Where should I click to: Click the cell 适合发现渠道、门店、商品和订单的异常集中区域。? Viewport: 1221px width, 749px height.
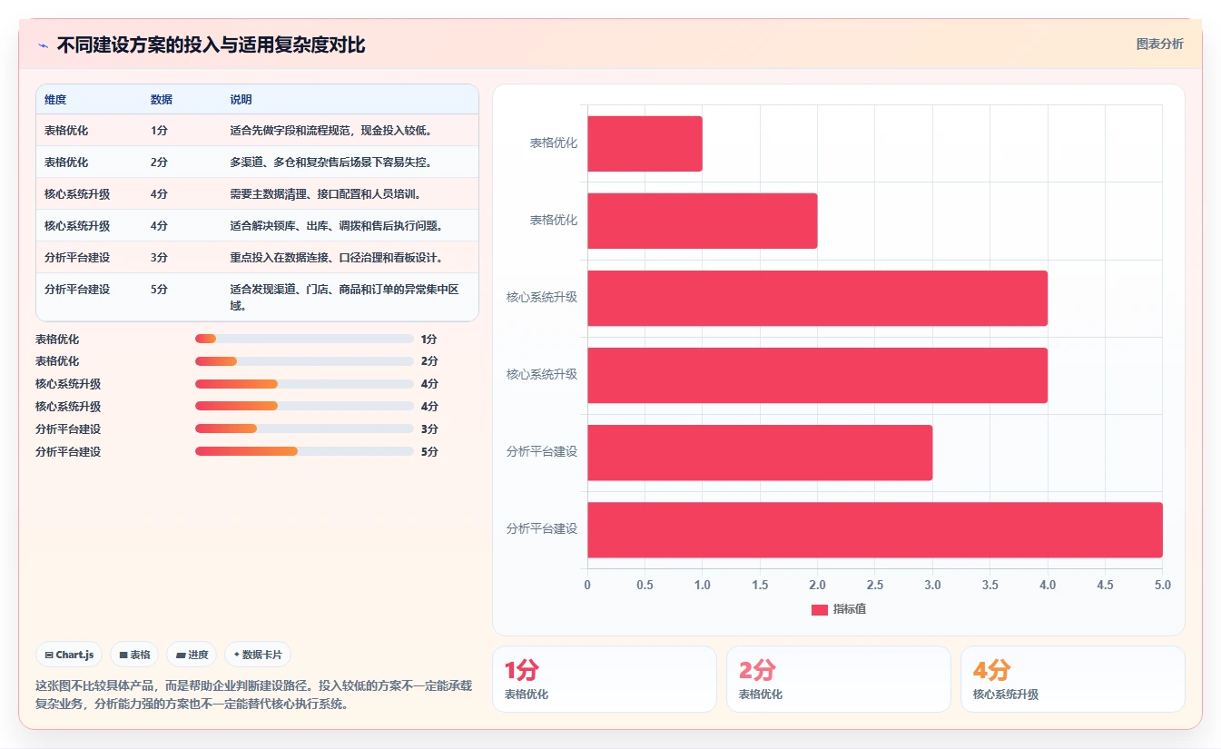coord(344,297)
